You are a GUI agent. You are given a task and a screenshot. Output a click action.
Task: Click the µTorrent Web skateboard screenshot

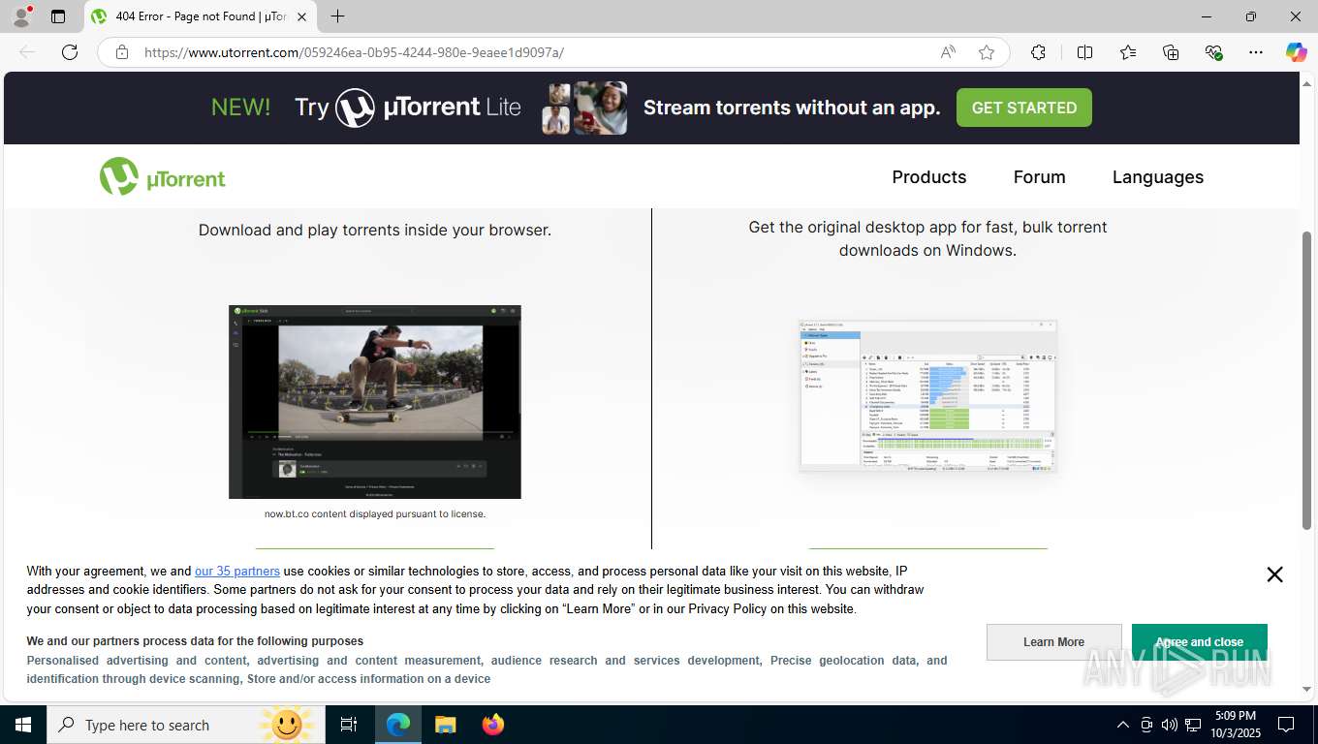click(x=375, y=402)
